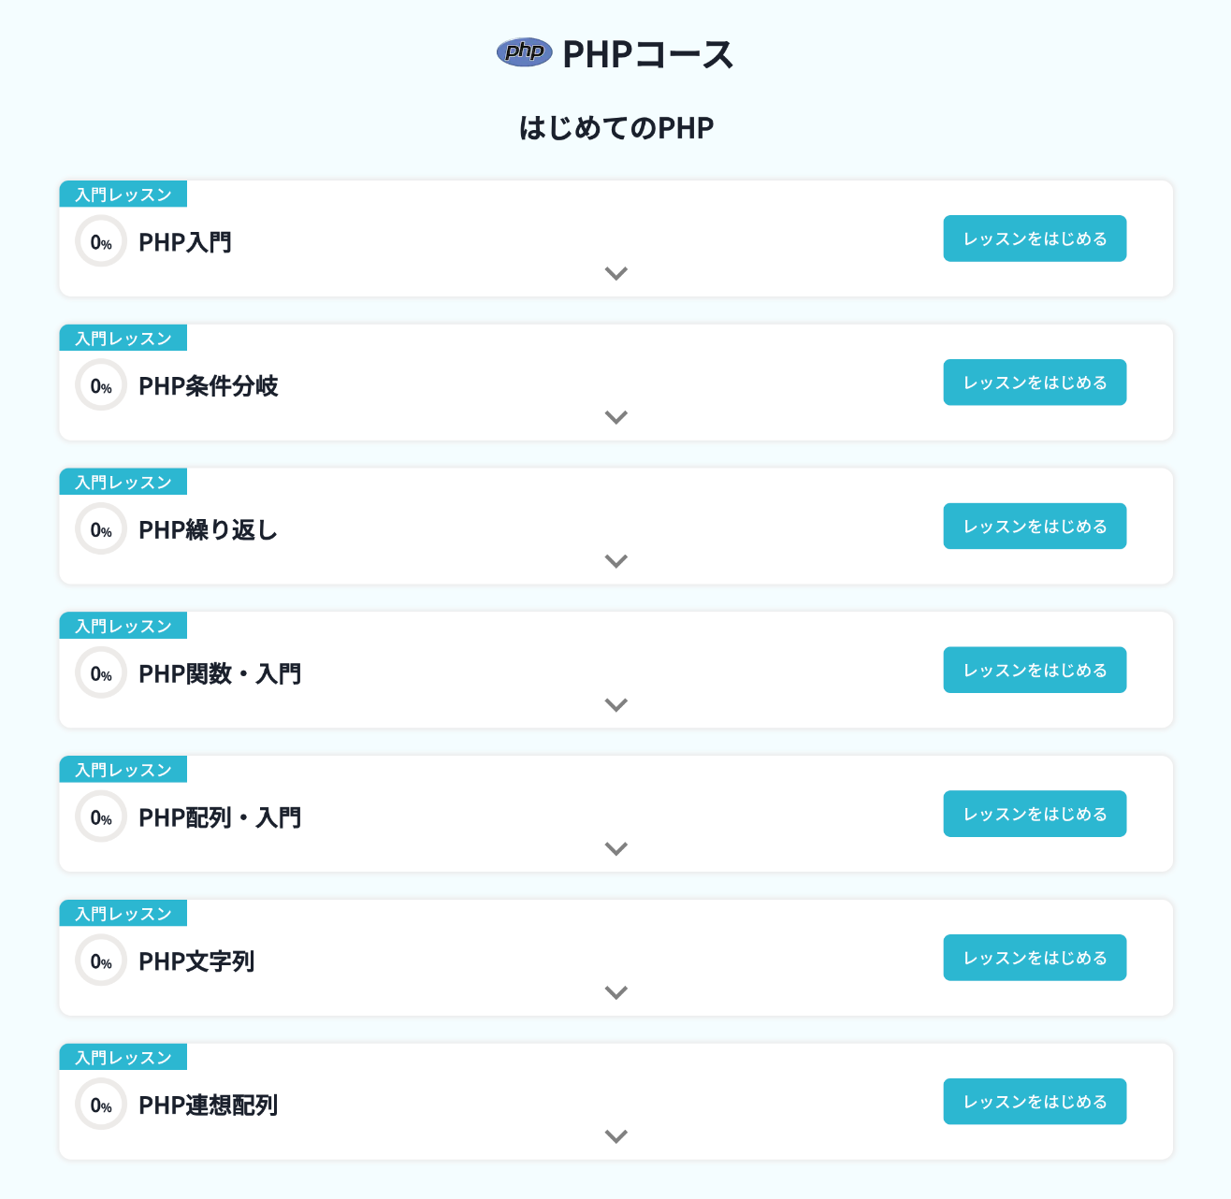This screenshot has width=1231, height=1199.
Task: Click the 0% progress circle for PHP条件分岐
Action: point(101,384)
